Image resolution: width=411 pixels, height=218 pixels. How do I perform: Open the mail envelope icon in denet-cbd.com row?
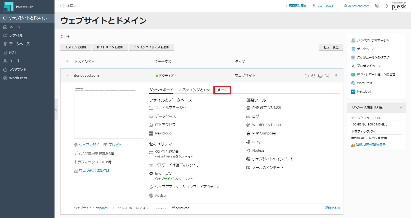tap(313, 76)
